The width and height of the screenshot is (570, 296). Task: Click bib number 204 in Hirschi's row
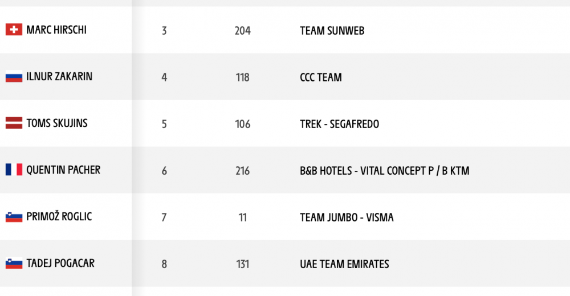[x=242, y=31]
